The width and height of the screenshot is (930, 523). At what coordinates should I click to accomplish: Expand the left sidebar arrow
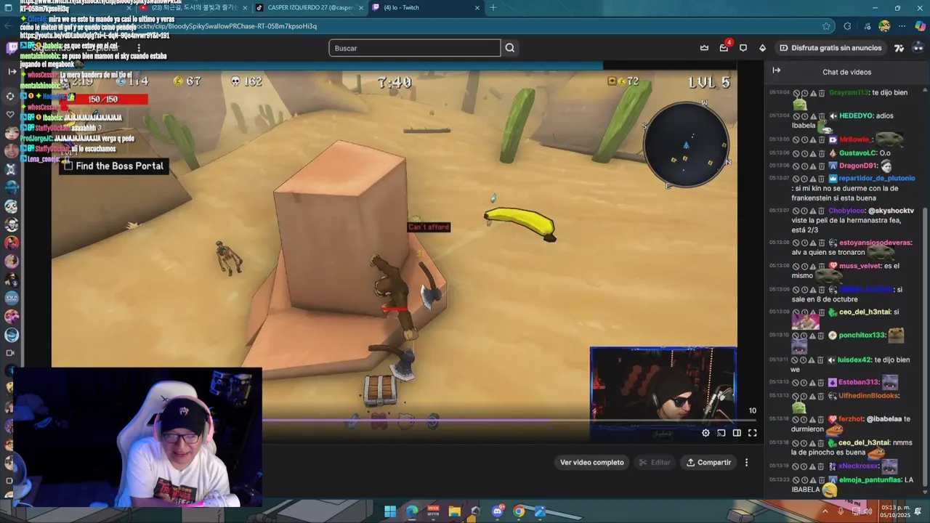click(12, 71)
